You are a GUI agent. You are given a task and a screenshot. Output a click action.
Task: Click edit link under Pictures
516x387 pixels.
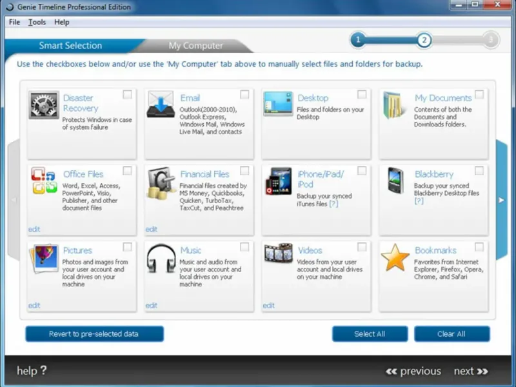[34, 305]
